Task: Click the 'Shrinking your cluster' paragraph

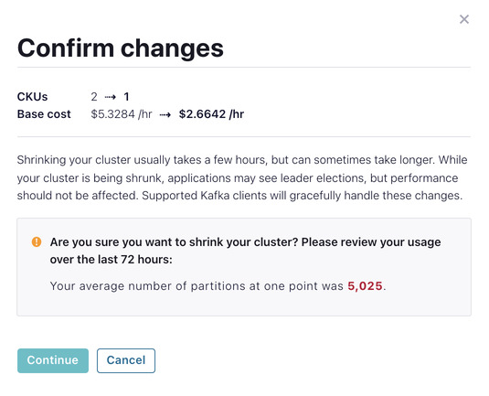Action: tap(242, 177)
